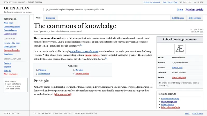
Task: Jump to Revision in the Contents box
Action: (79, 70)
